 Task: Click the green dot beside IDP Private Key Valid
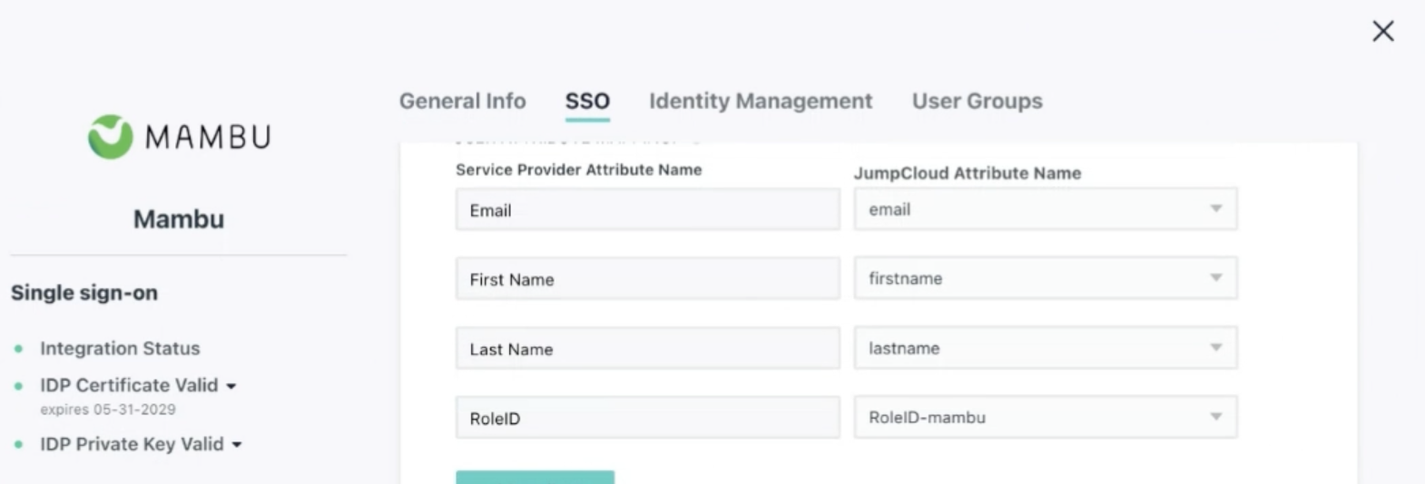point(19,444)
